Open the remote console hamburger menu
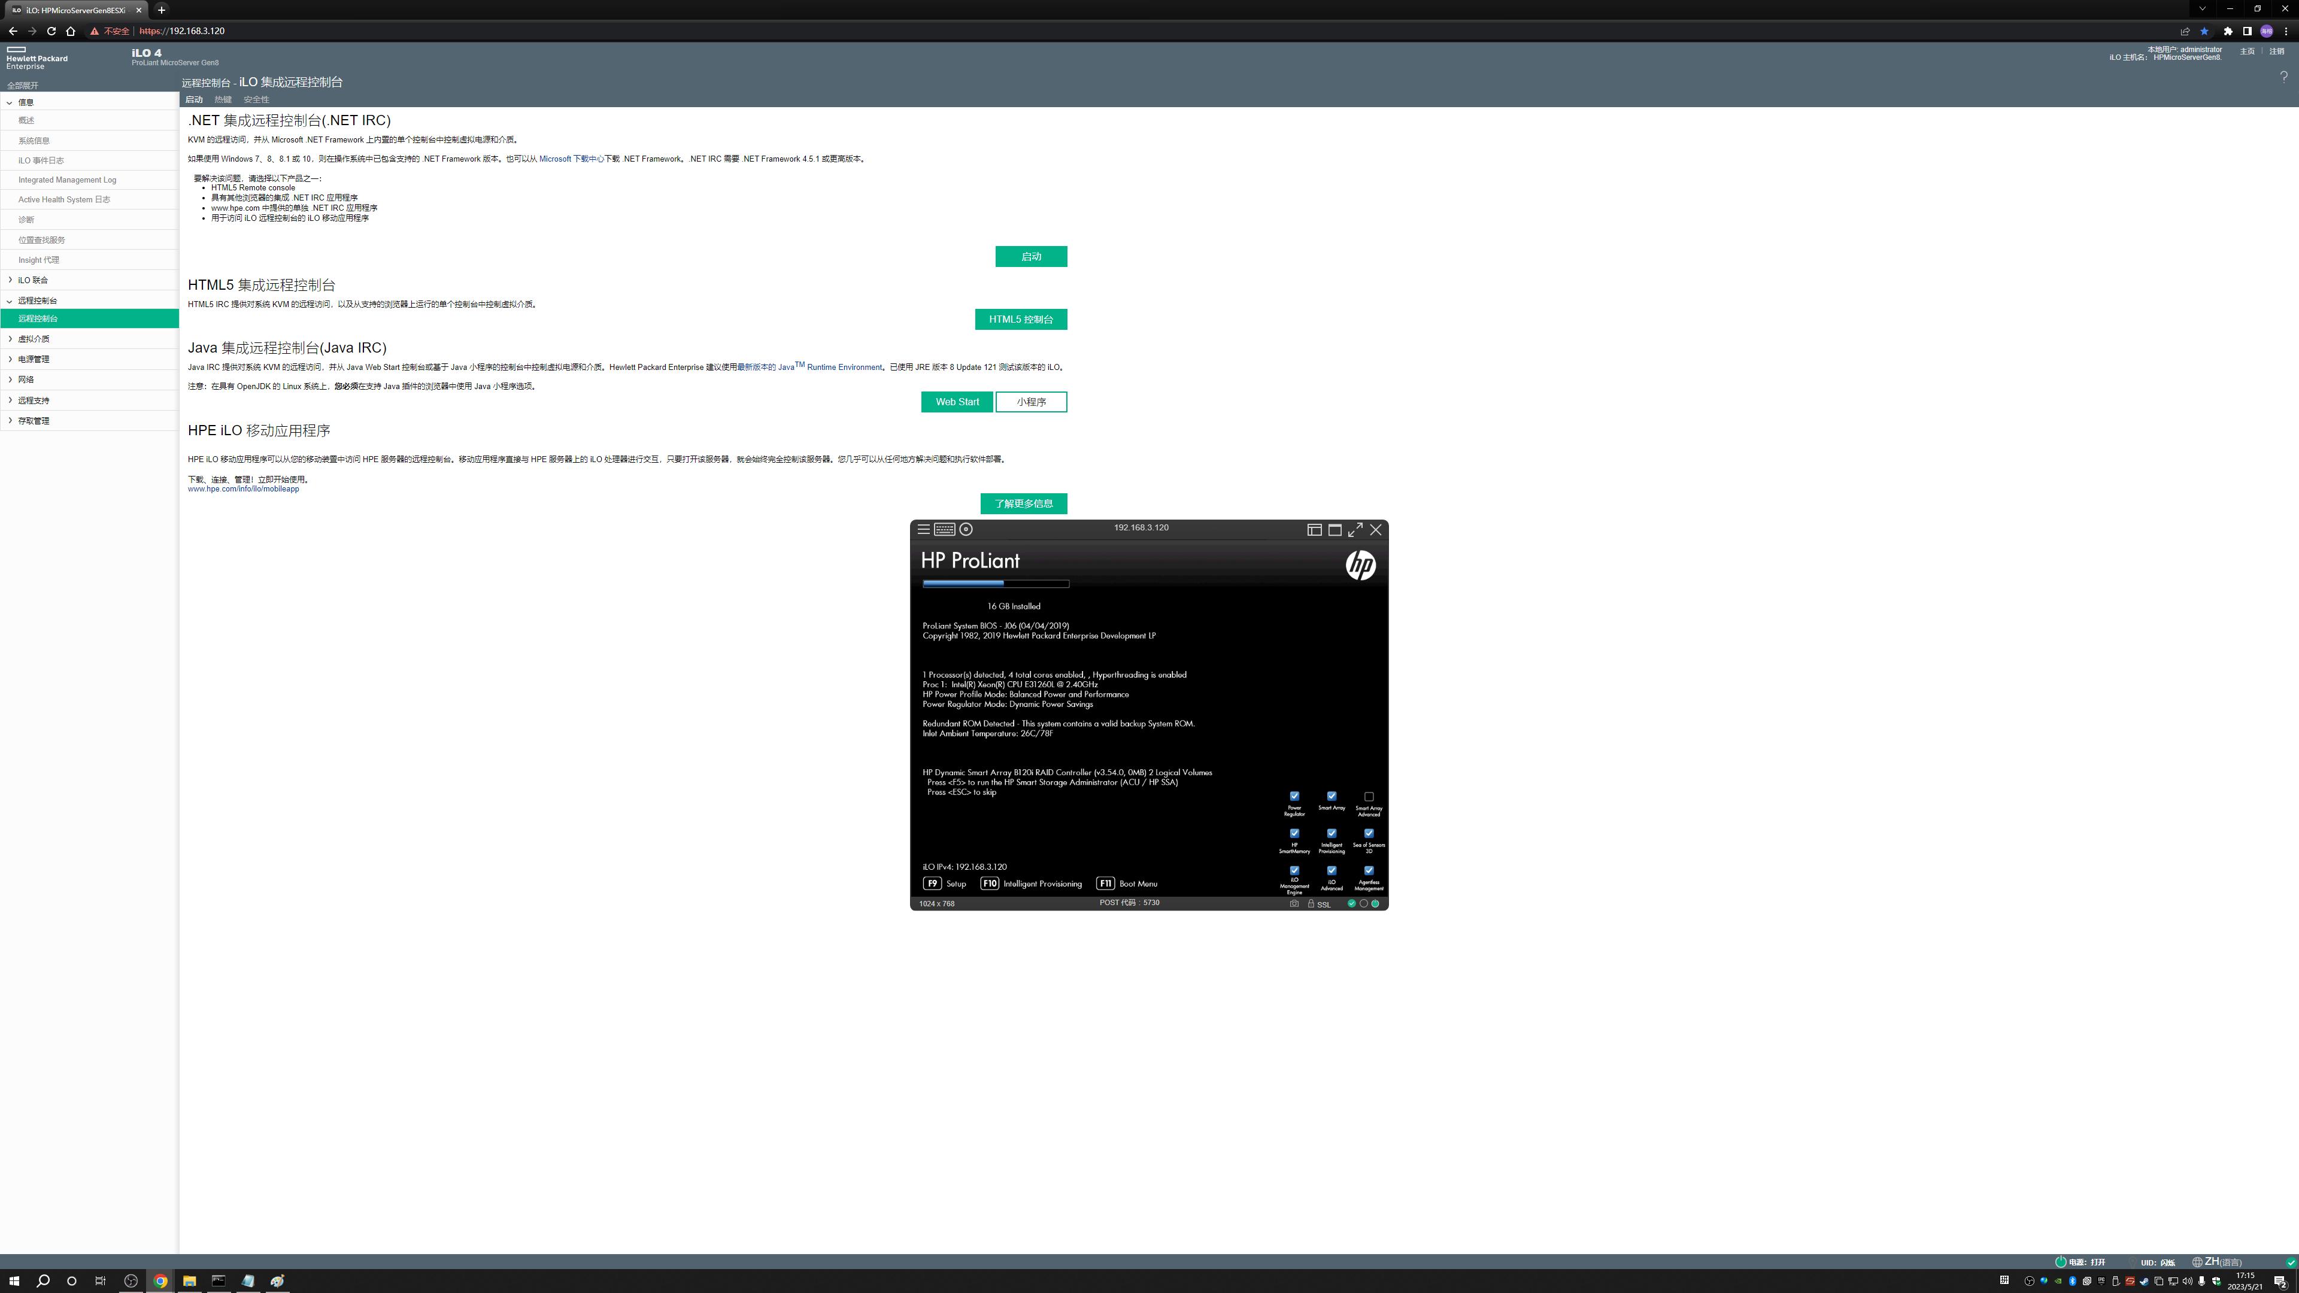This screenshot has height=1293, width=2299. click(924, 529)
